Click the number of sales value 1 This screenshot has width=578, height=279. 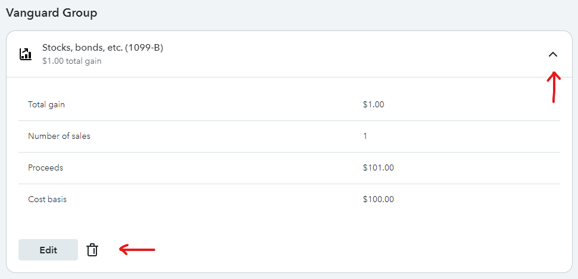click(x=365, y=136)
